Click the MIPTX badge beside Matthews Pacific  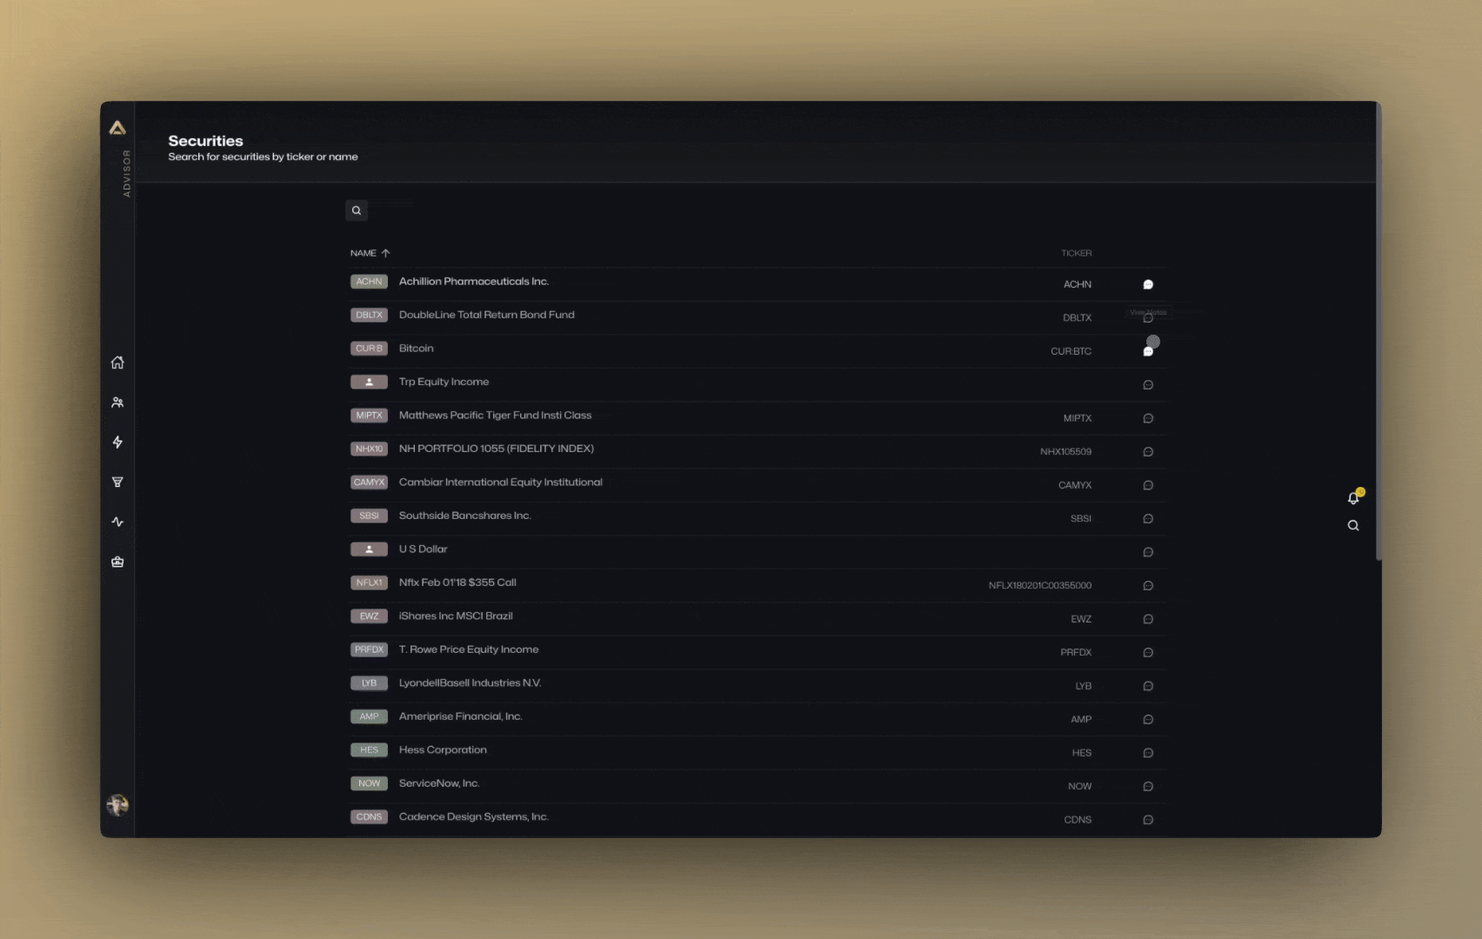tap(369, 416)
